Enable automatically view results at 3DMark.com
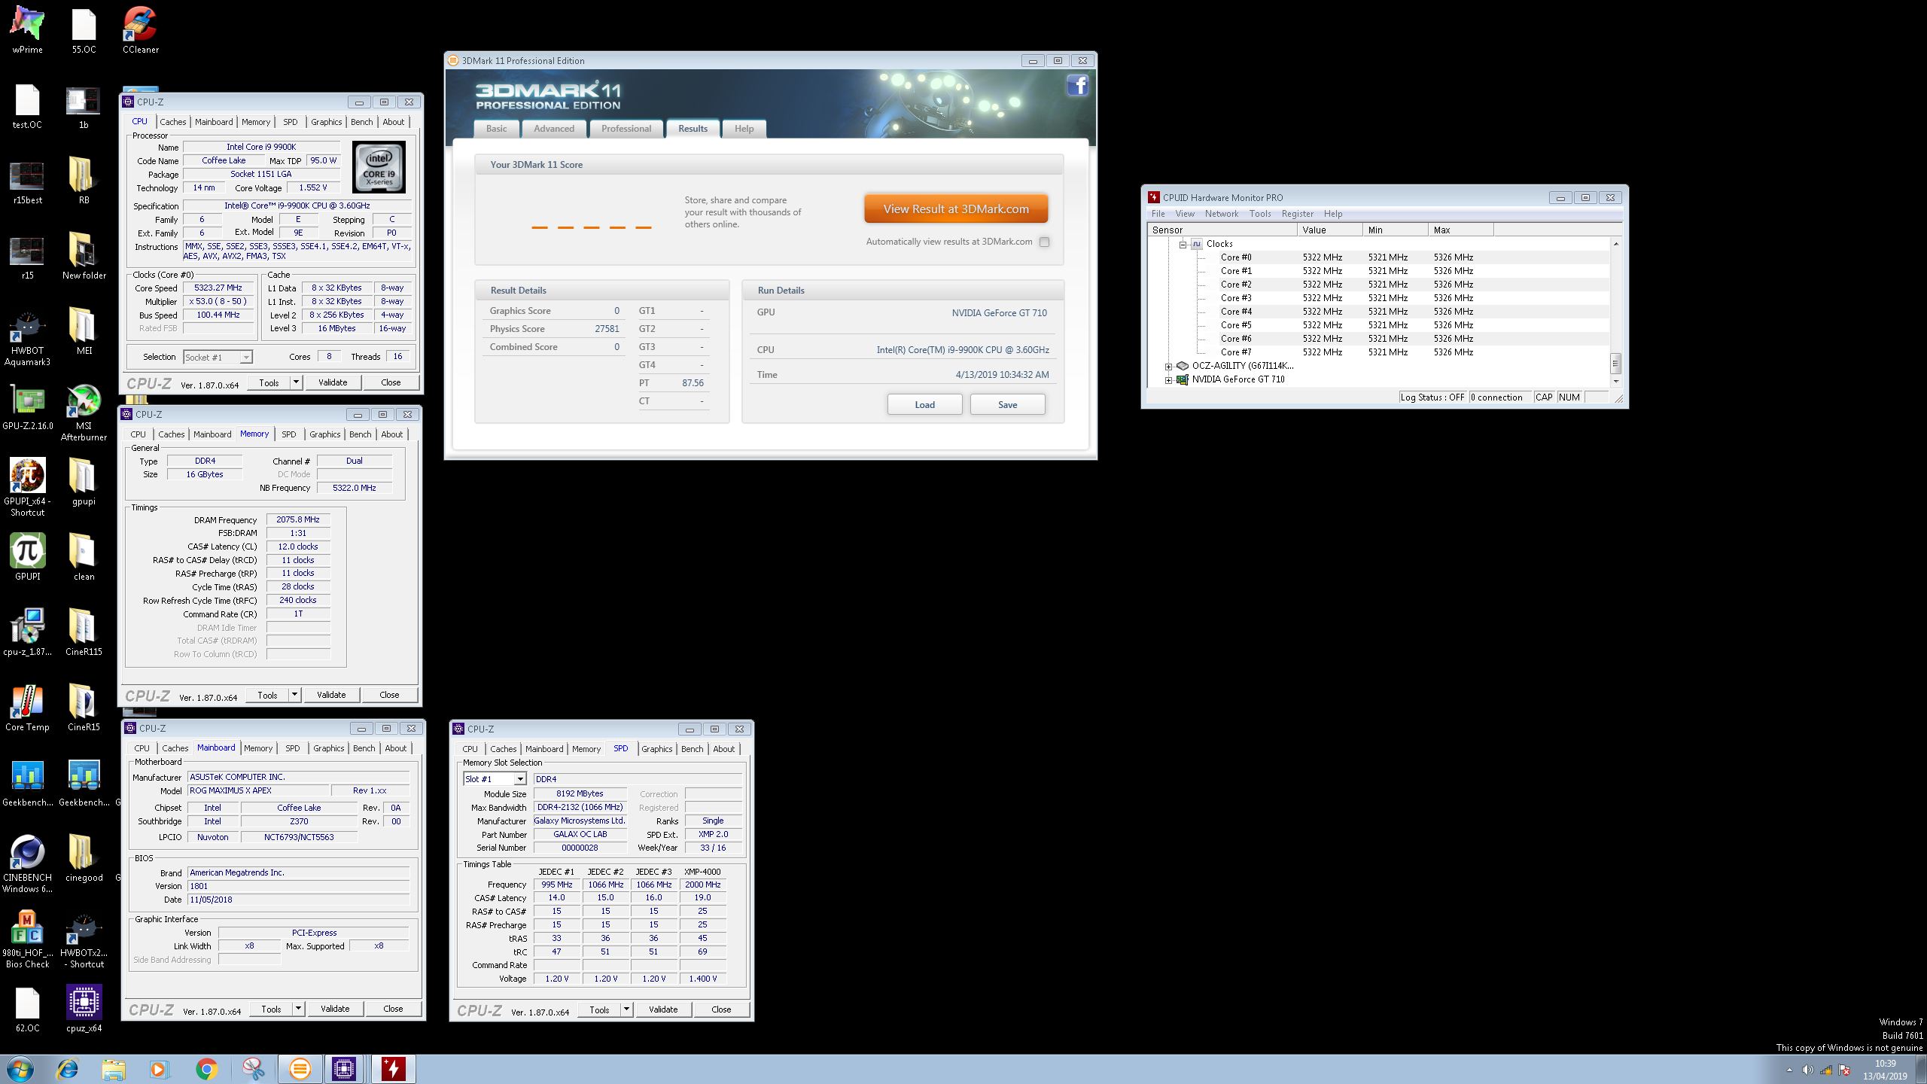Screen dimensions: 1927x1084 pos(1044,242)
